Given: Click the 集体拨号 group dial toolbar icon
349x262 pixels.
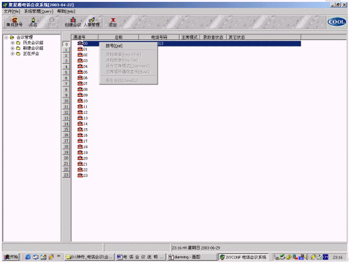Looking at the screenshot, I should click(14, 22).
